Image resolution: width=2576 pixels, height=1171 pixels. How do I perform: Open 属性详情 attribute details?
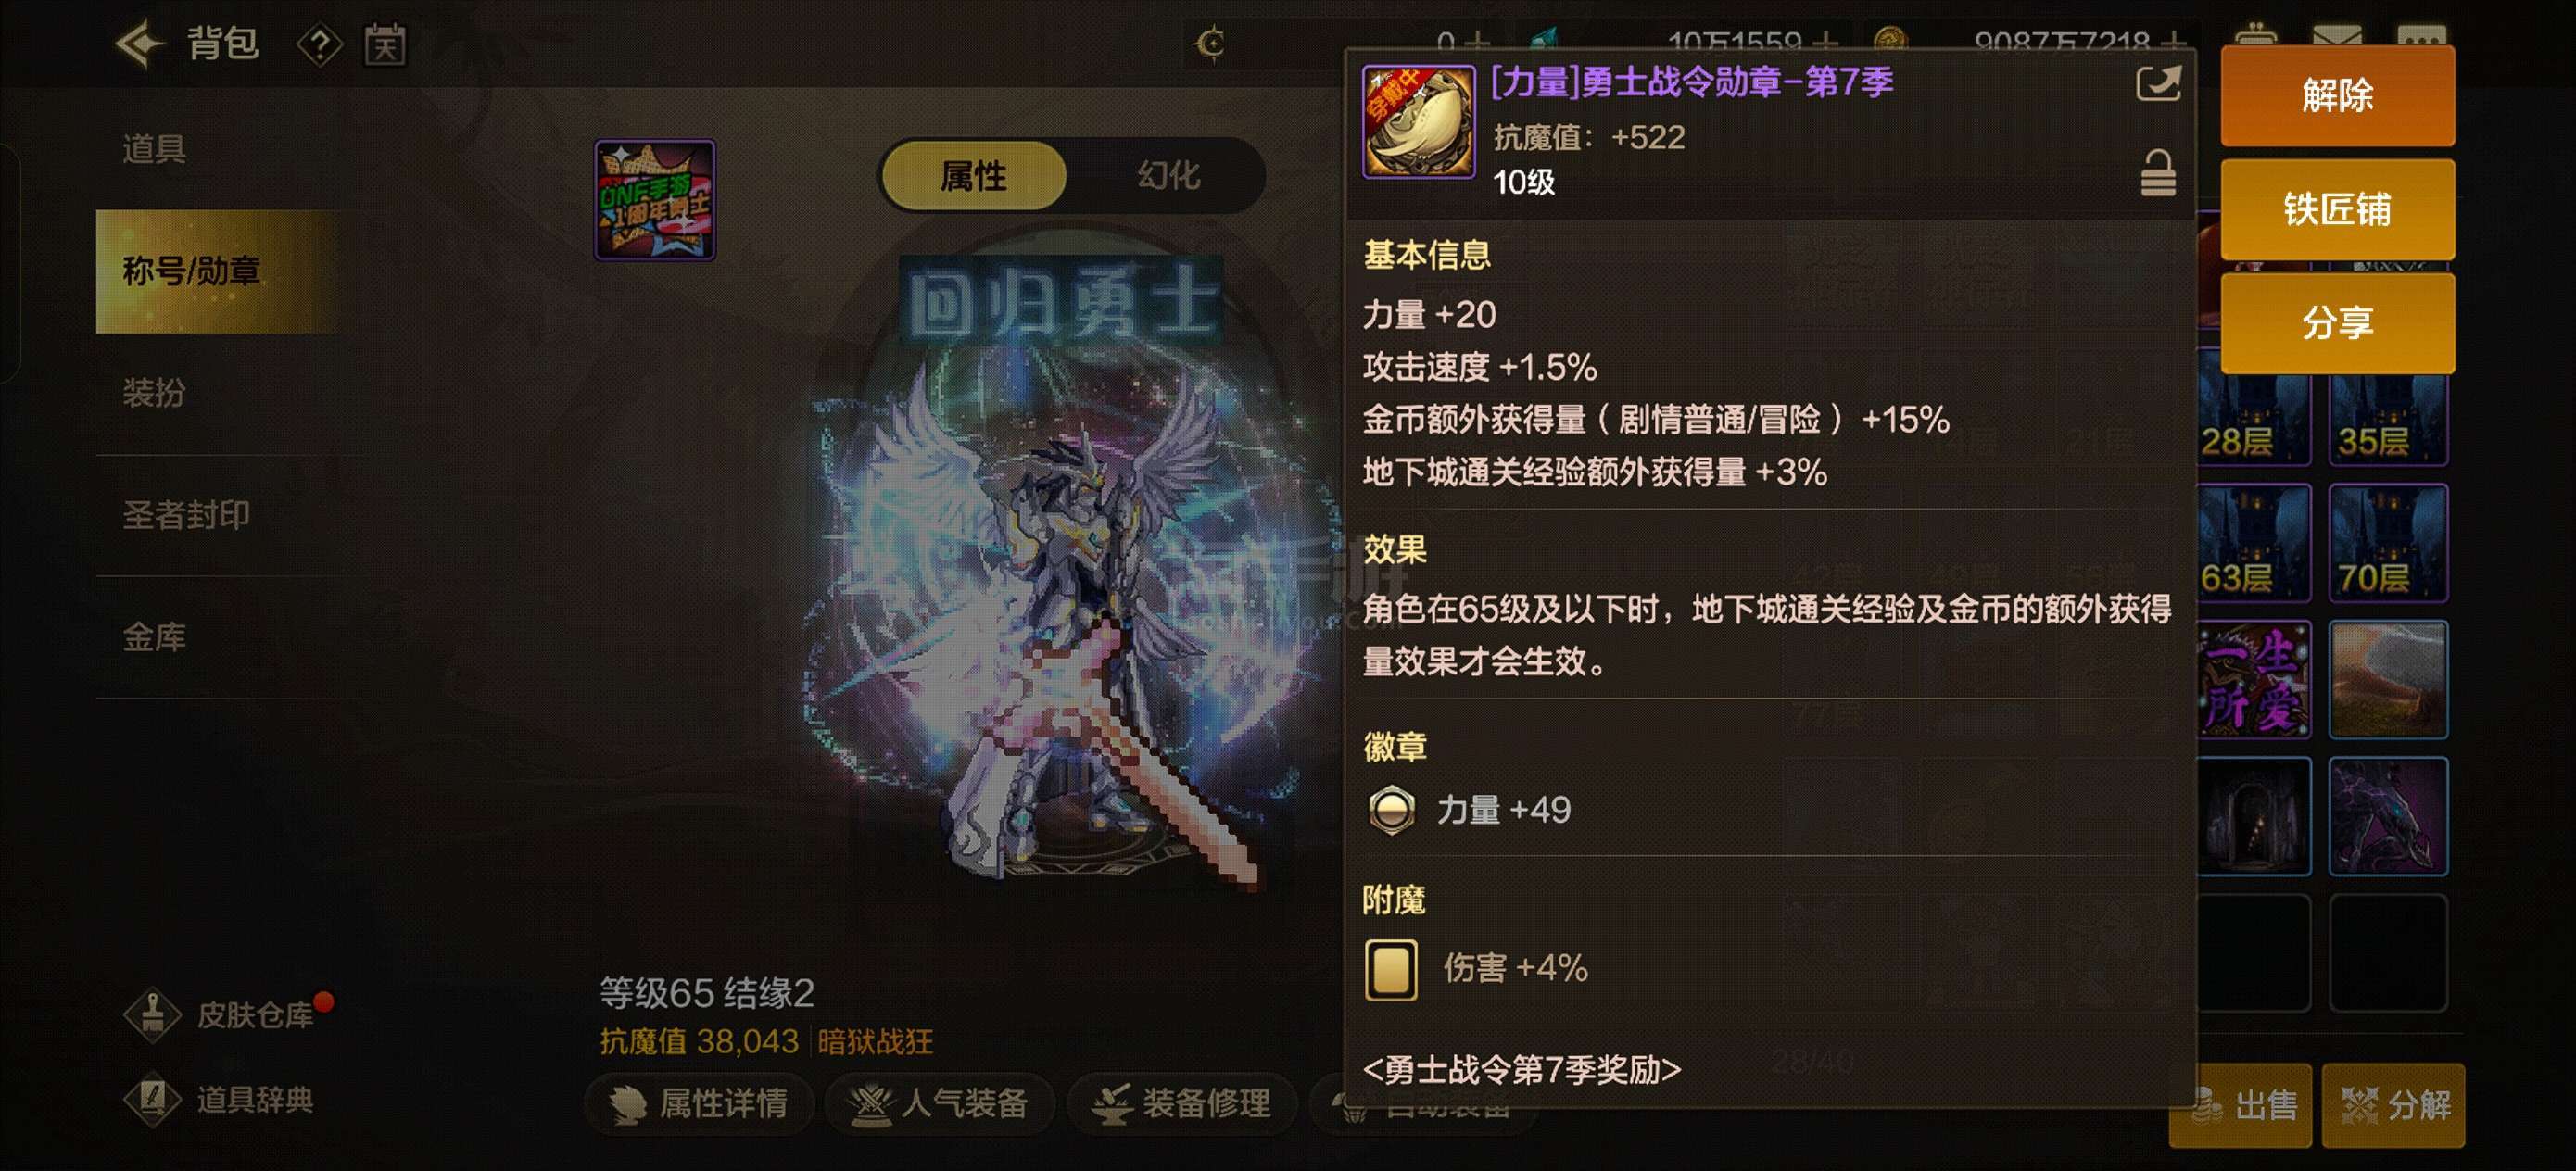click(x=699, y=1103)
